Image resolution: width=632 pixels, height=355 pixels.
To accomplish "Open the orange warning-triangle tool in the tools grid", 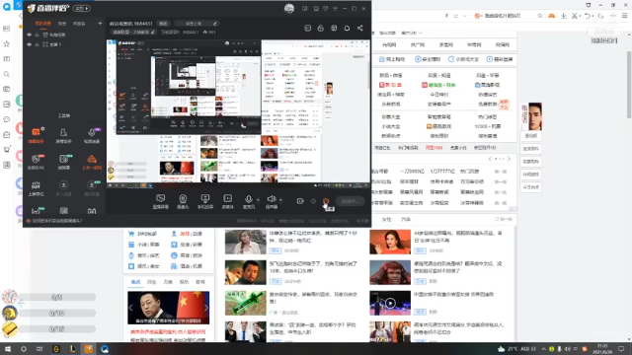I will coord(92,162).
